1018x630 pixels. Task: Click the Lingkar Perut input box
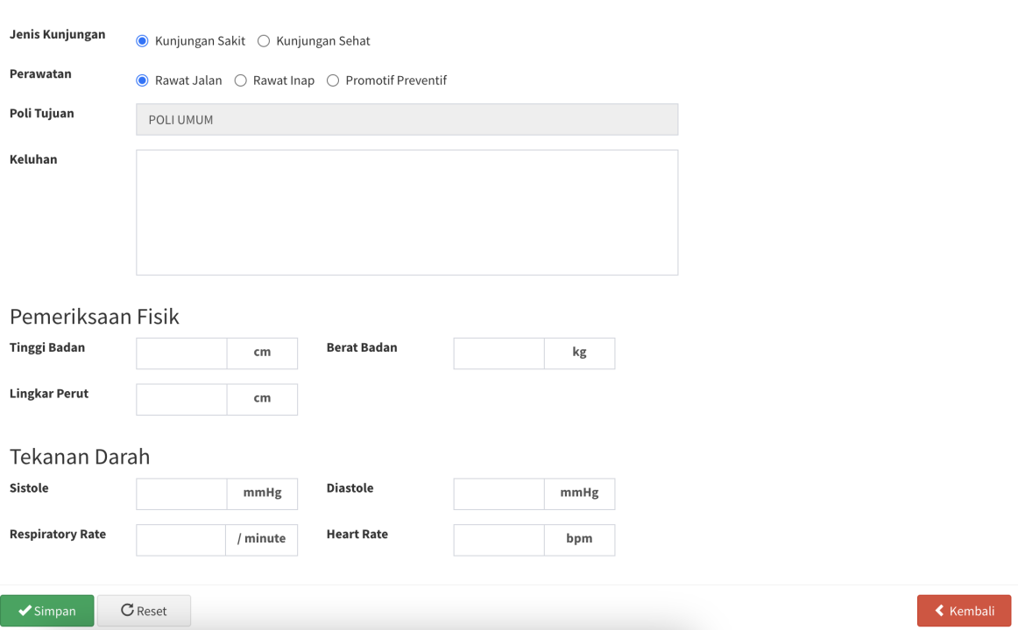[181, 399]
